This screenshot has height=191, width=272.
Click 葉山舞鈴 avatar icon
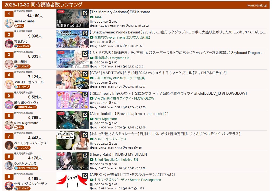[9, 64]
